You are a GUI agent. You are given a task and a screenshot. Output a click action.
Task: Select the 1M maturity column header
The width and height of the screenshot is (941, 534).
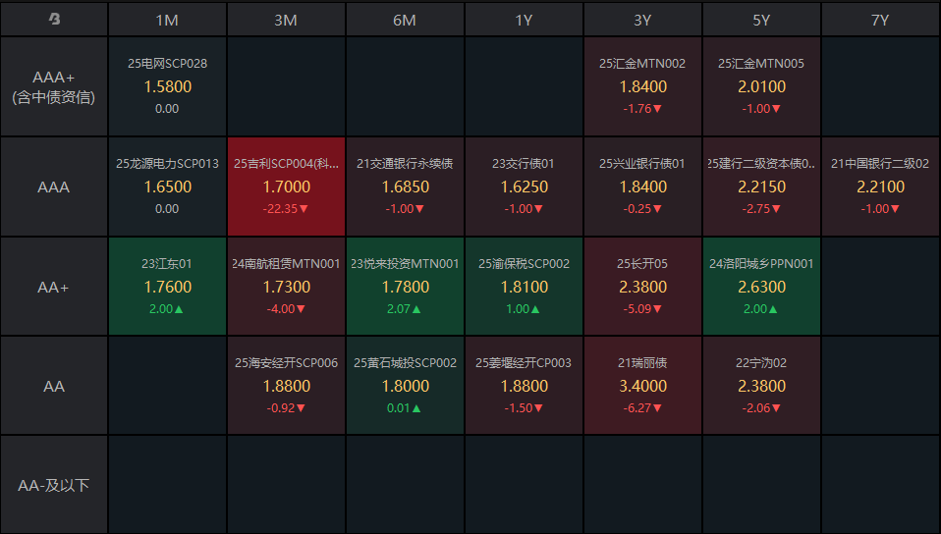(x=167, y=20)
